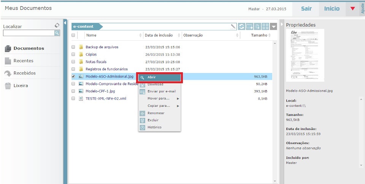
Task: Click the add document icon in toolbar
Action: tap(257, 27)
